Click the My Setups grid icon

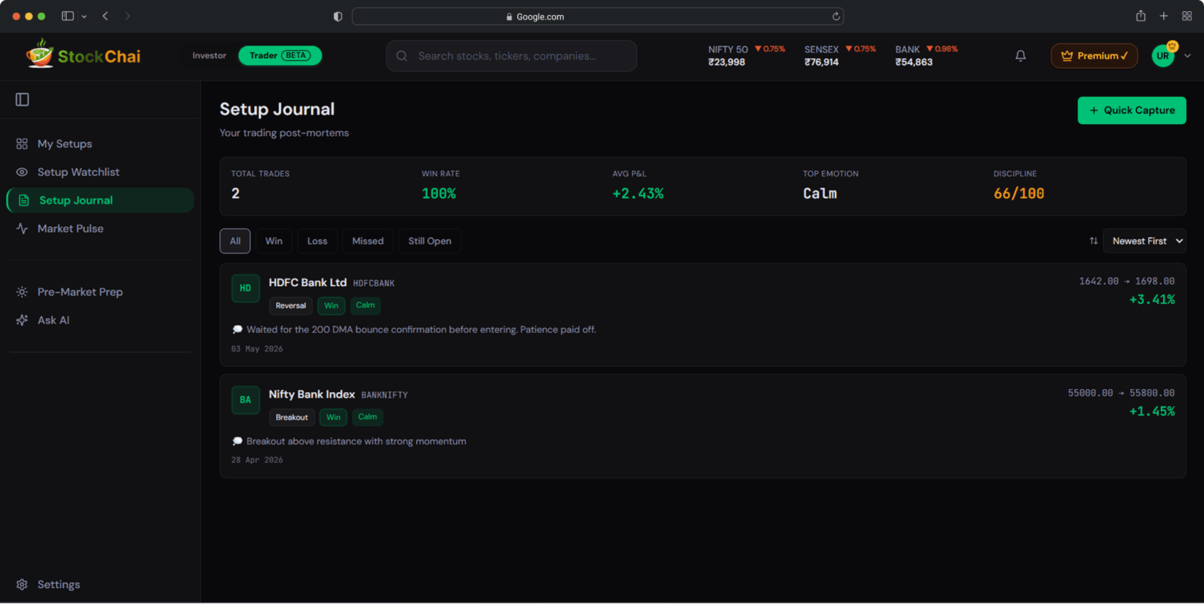click(22, 144)
